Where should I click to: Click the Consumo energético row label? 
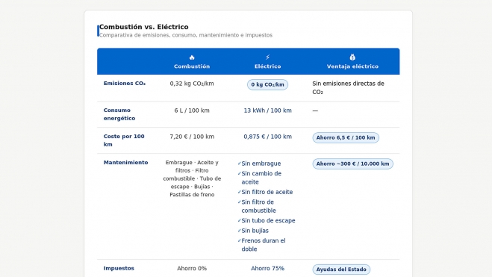tap(119, 114)
